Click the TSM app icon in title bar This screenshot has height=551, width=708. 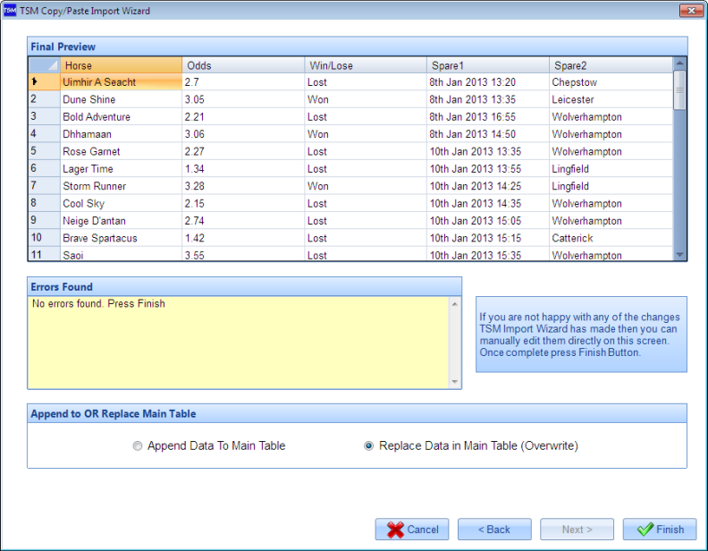(x=11, y=11)
